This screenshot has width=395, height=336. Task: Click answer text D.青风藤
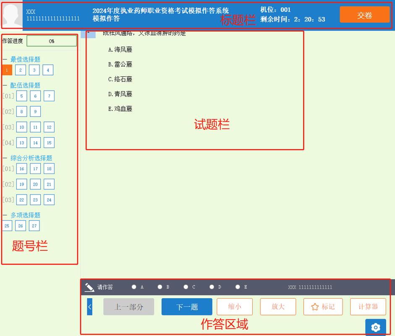(120, 94)
